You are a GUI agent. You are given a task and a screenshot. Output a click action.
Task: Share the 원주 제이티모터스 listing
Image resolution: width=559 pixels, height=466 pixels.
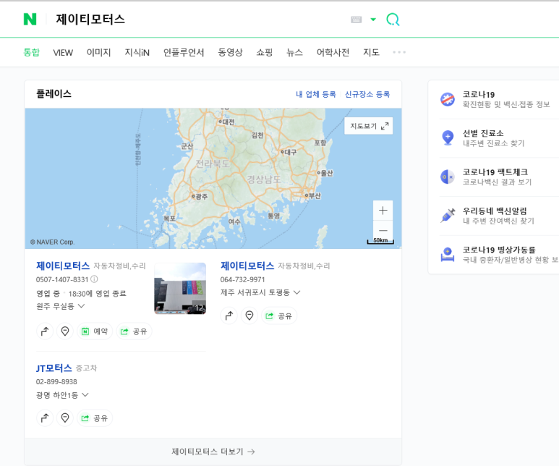[x=134, y=331]
